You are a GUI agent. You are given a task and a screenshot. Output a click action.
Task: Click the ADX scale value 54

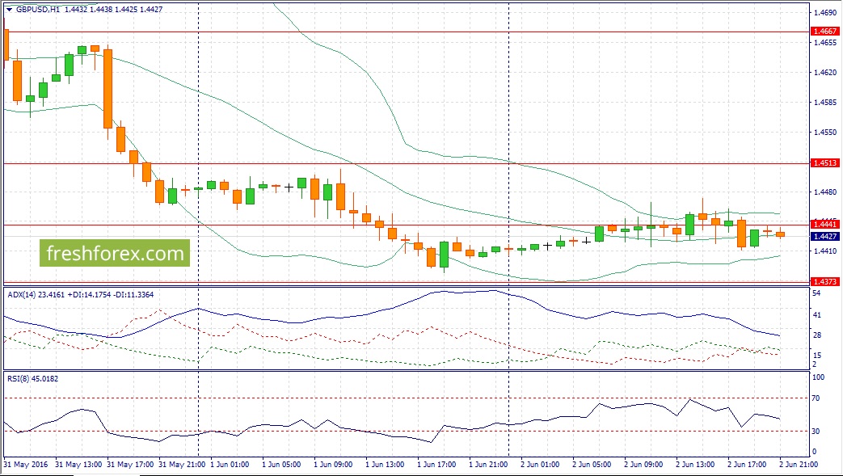(x=816, y=293)
